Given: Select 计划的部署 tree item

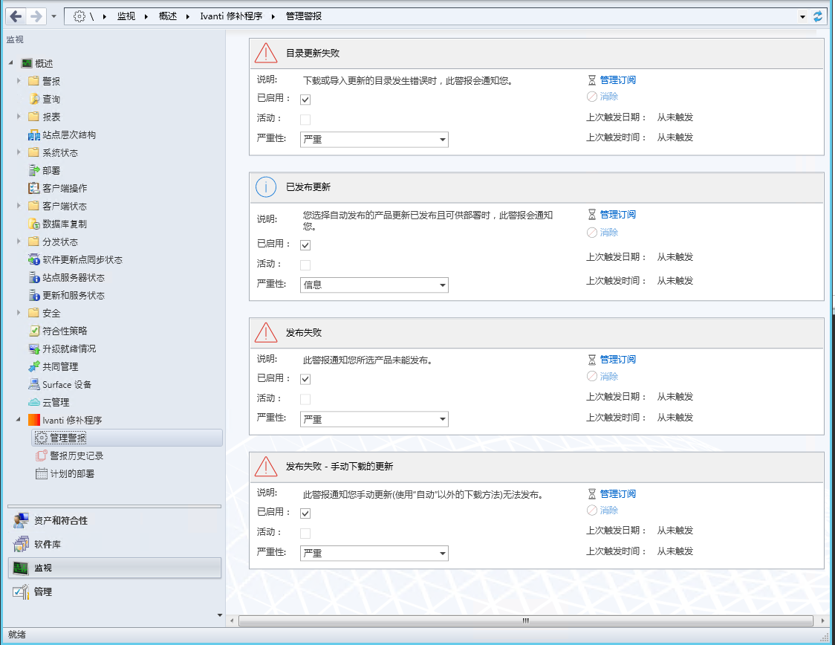Looking at the screenshot, I should pyautogui.click(x=72, y=474).
